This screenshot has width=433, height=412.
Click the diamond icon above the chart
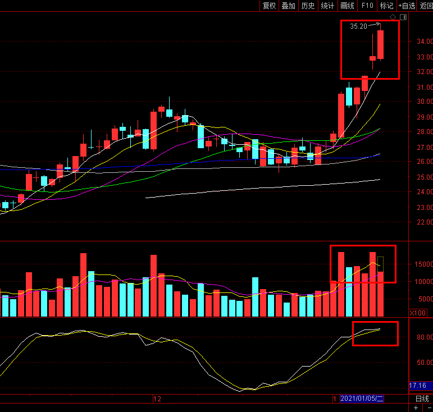[x=393, y=17]
